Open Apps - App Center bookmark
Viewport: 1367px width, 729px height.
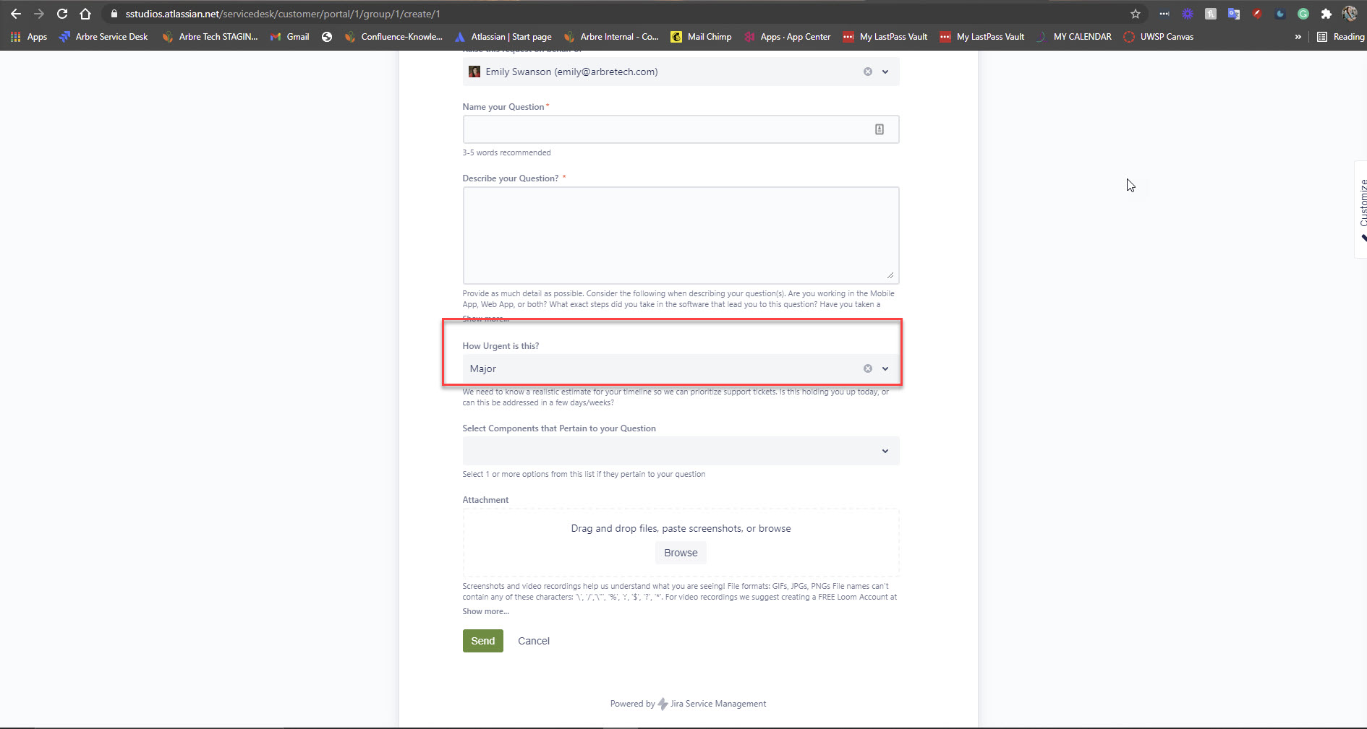pyautogui.click(x=788, y=37)
